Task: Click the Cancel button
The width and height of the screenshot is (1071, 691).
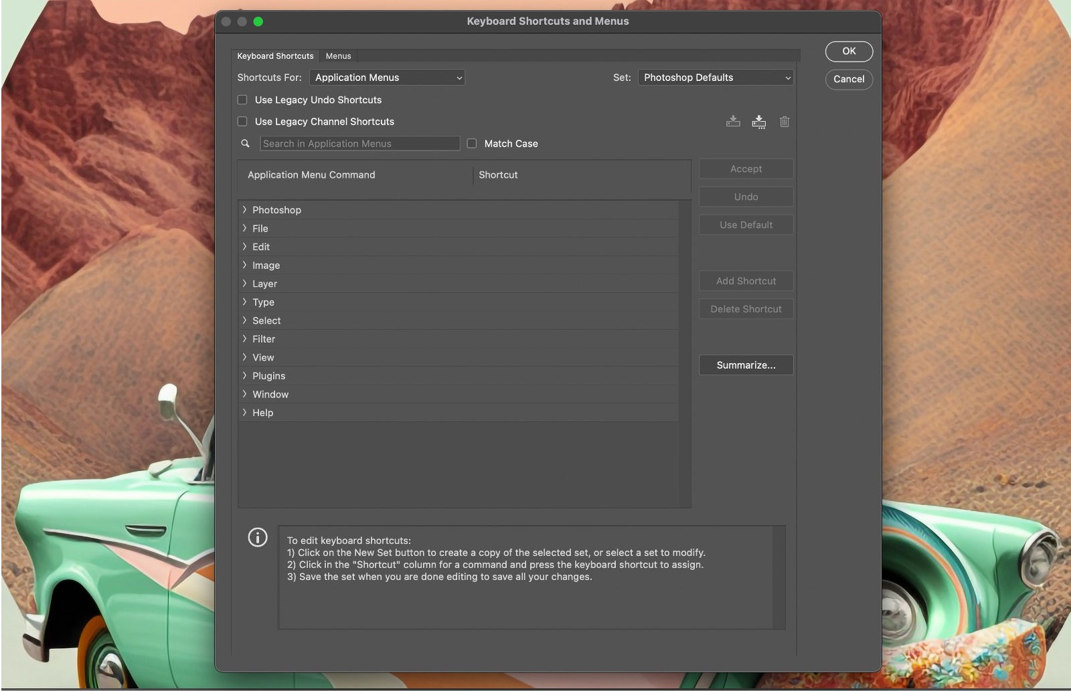Action: pyautogui.click(x=849, y=80)
